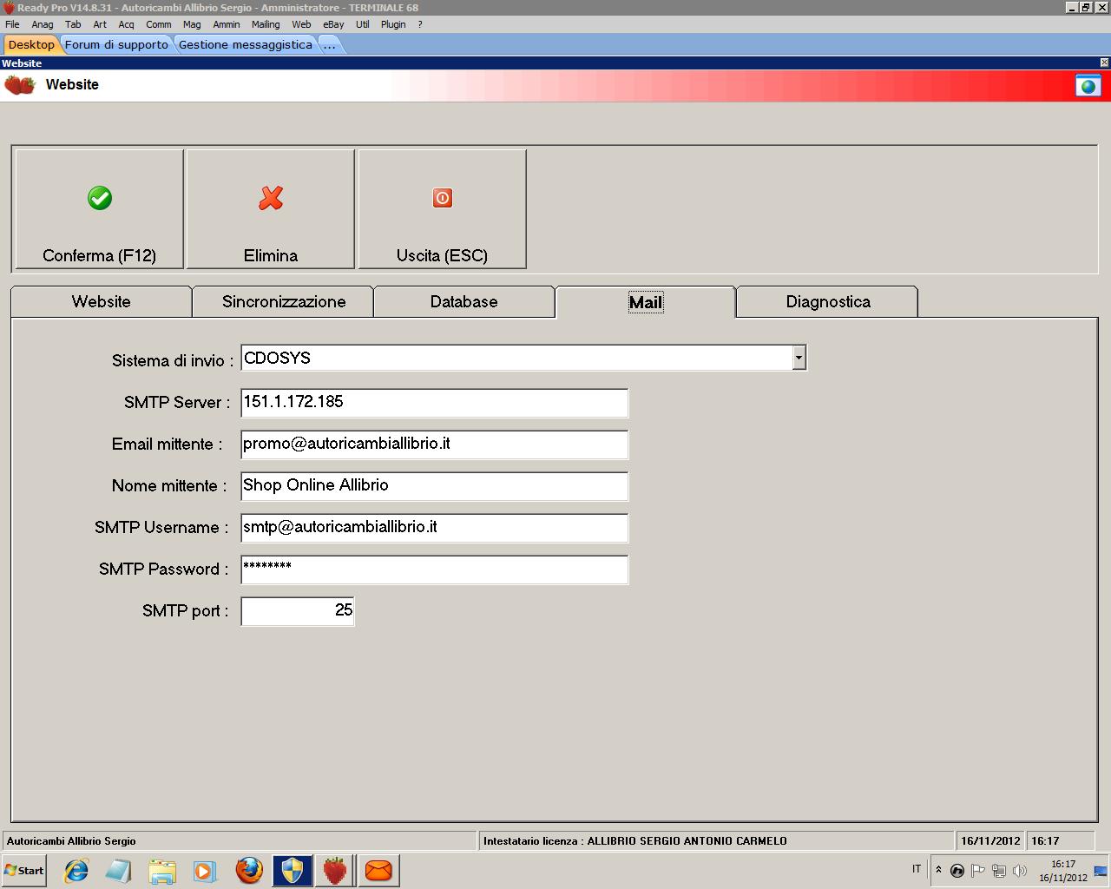This screenshot has width=1111, height=889.
Task: Open the Anag menu
Action: pos(43,24)
